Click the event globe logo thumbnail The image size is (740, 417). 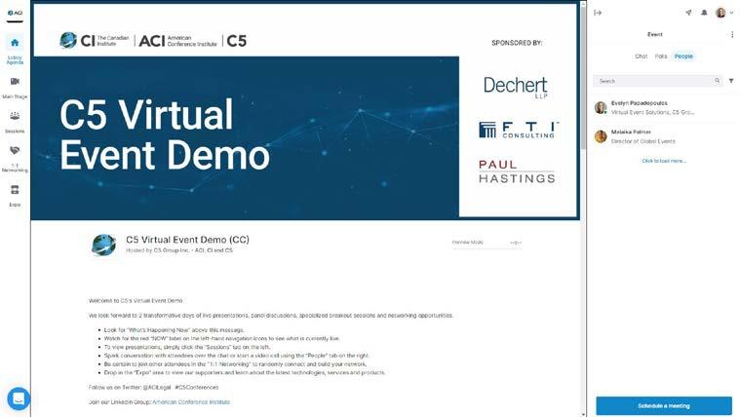103,245
